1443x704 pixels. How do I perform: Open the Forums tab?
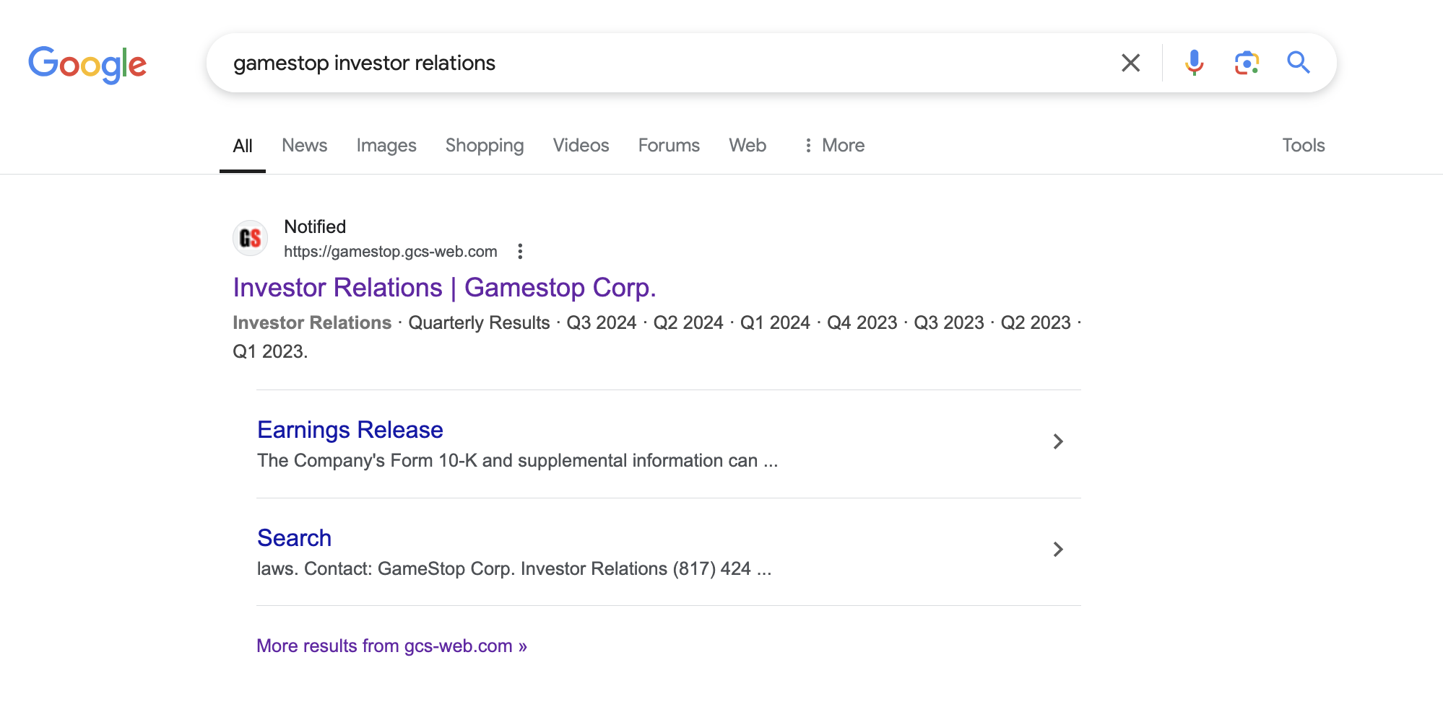tap(668, 146)
